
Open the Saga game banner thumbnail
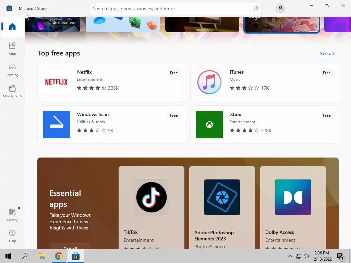pos(282,24)
